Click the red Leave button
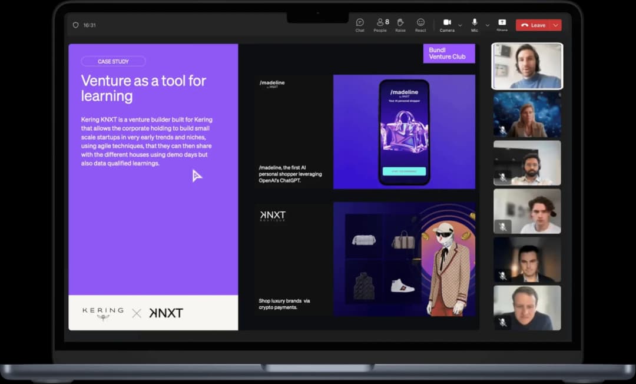636x384 pixels. 534,25
